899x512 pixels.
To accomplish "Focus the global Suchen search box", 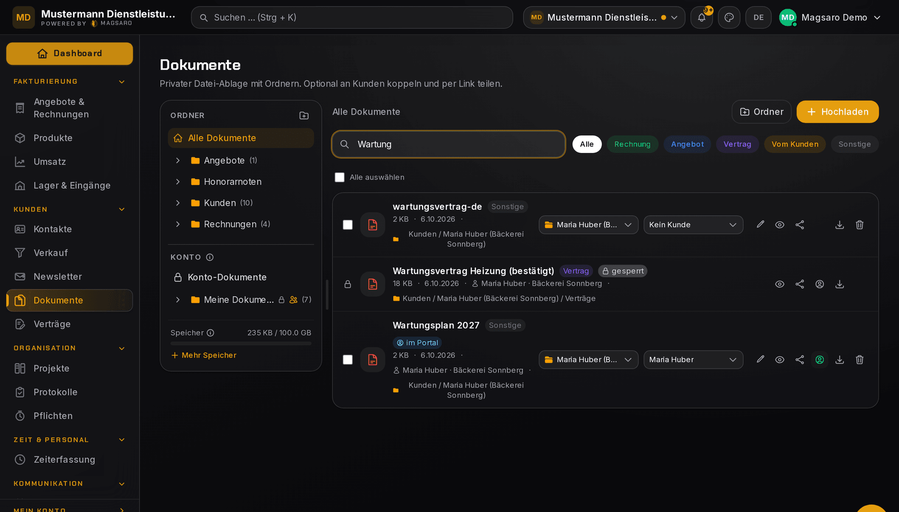I will (x=352, y=17).
